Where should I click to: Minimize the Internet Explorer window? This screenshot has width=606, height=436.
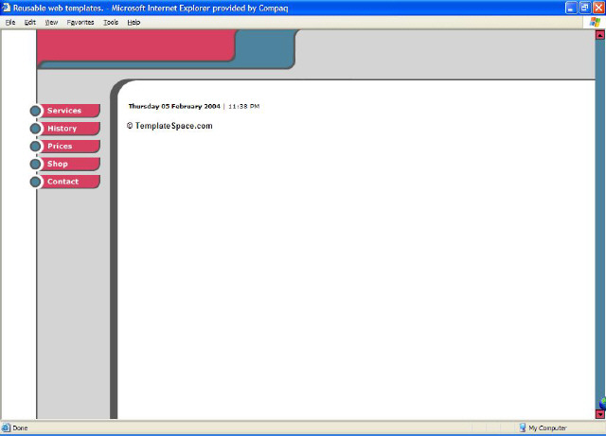point(571,8)
